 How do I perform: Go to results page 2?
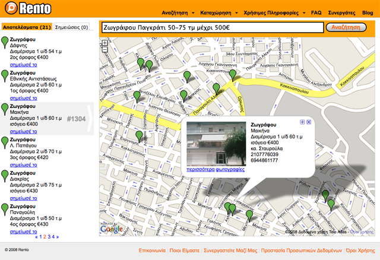pyautogui.click(x=45, y=237)
